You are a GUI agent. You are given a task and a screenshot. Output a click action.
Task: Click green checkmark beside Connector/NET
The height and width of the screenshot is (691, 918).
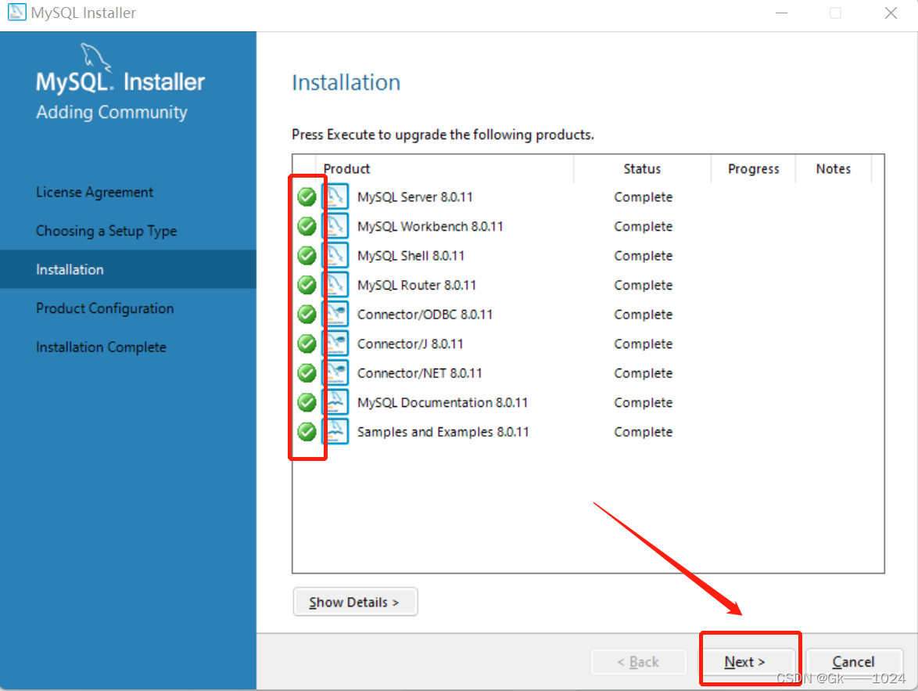pos(307,372)
